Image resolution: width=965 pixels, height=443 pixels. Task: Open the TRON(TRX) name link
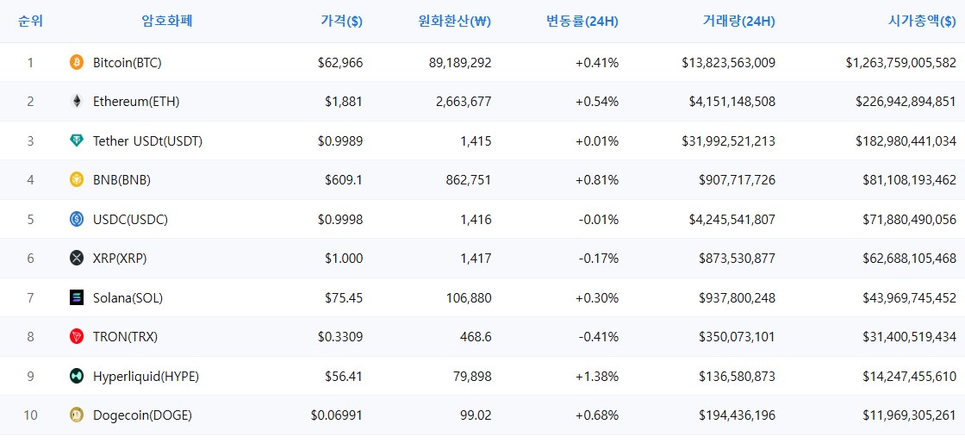pos(126,337)
